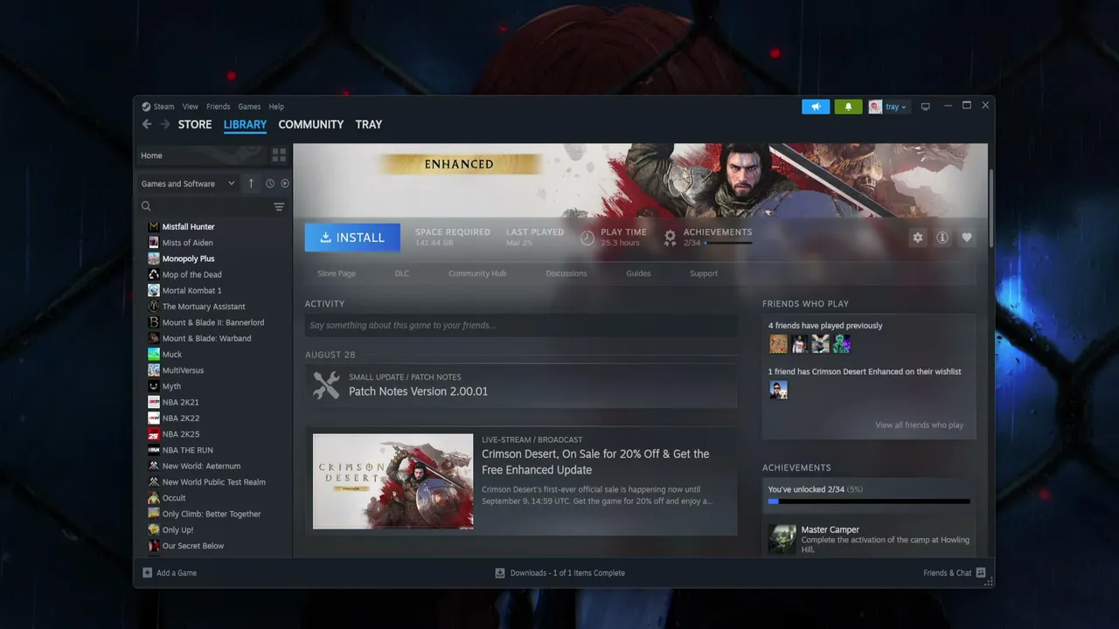Click the New World: Aeternum icon
1119x629 pixels.
154,467
